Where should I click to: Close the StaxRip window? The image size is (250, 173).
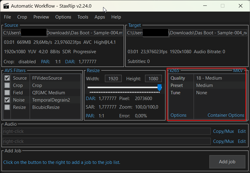(241, 6)
